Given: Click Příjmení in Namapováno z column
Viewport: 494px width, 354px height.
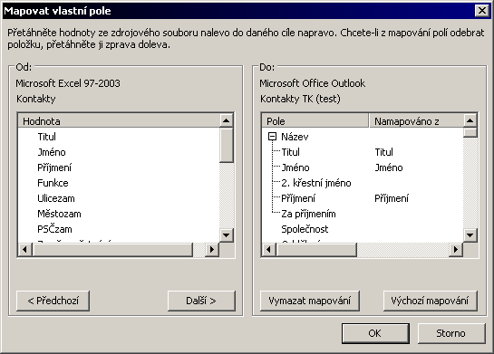Looking at the screenshot, I should click(392, 198).
